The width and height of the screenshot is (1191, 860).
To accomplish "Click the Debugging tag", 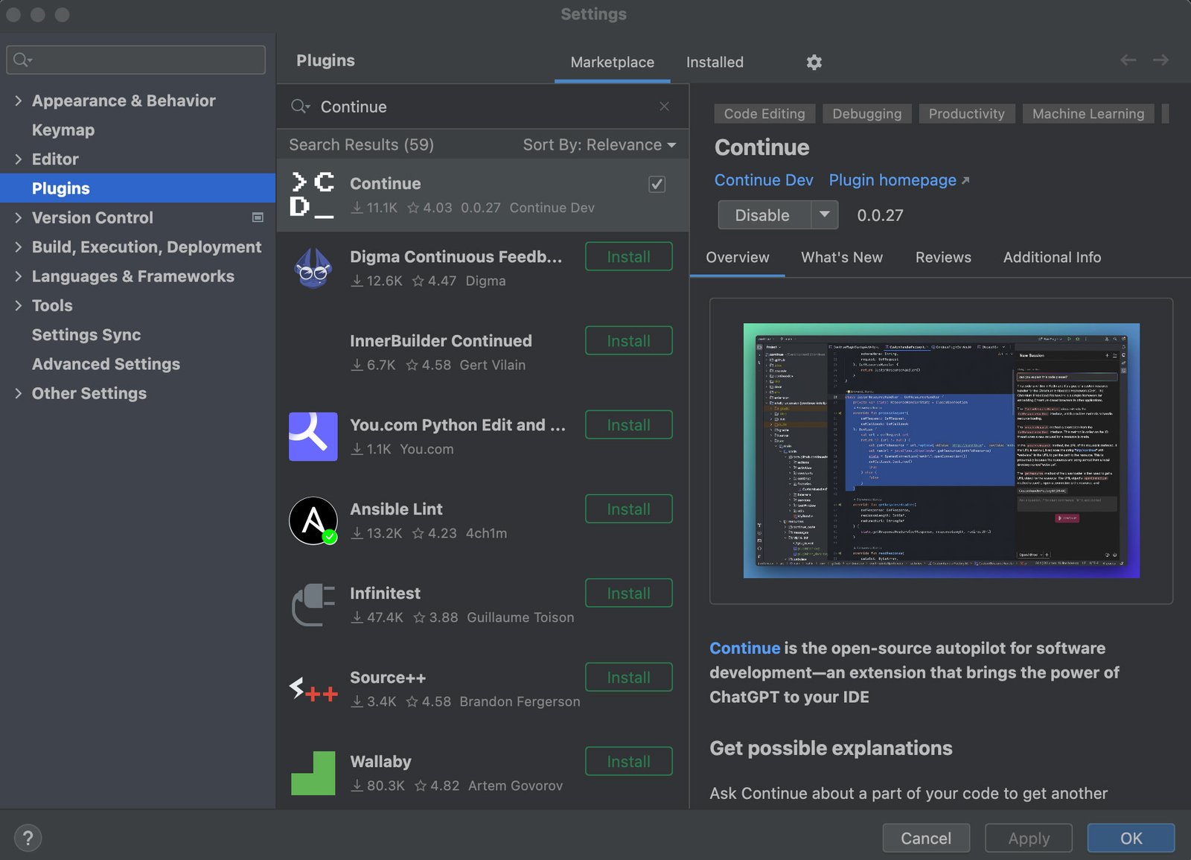I will [866, 114].
